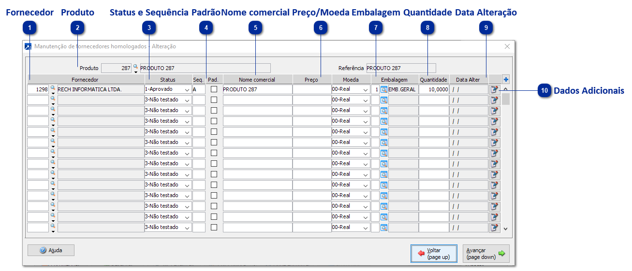Click Avançar (page down) button
The width and height of the screenshot is (632, 271).
point(486,254)
